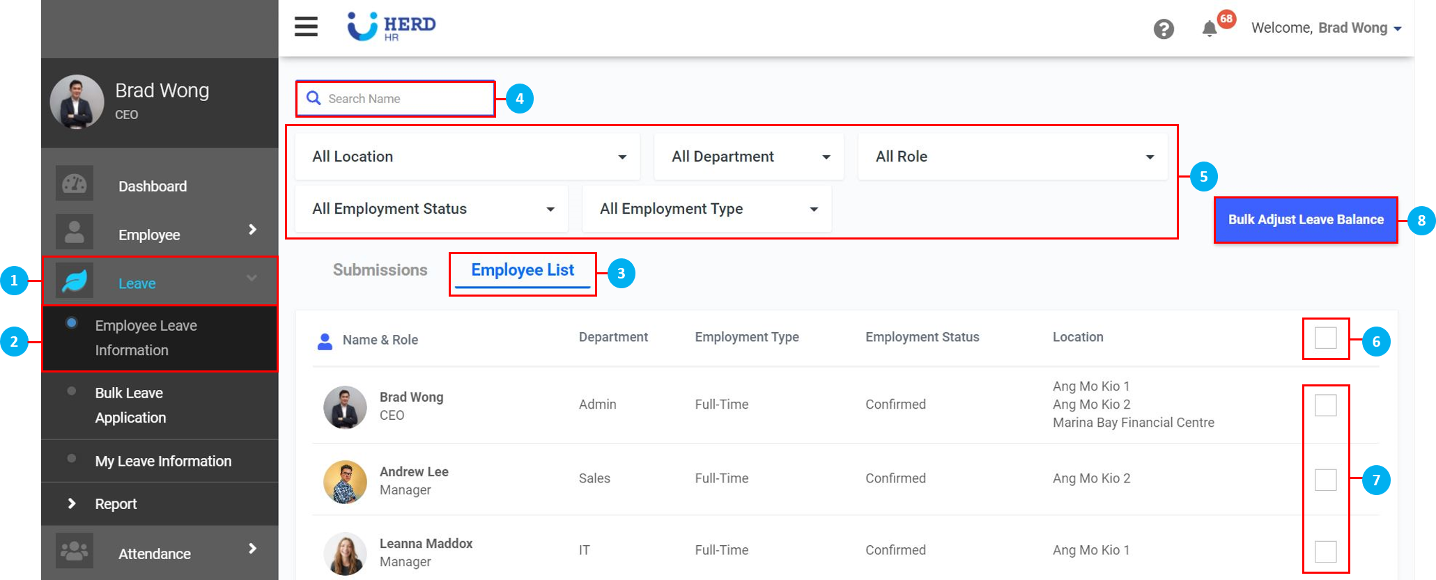Expand the Report section chevron
The image size is (1436, 580).
[x=72, y=503]
